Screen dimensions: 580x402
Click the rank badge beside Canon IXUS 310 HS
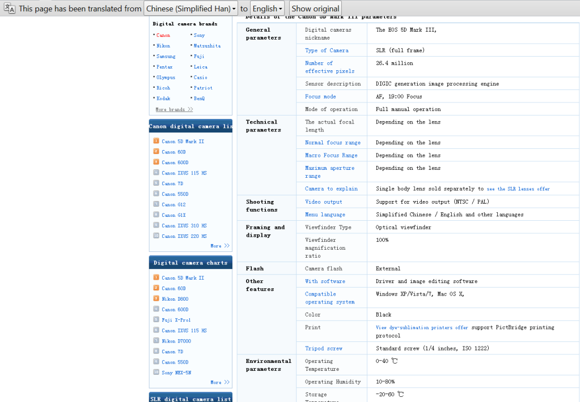coord(156,225)
